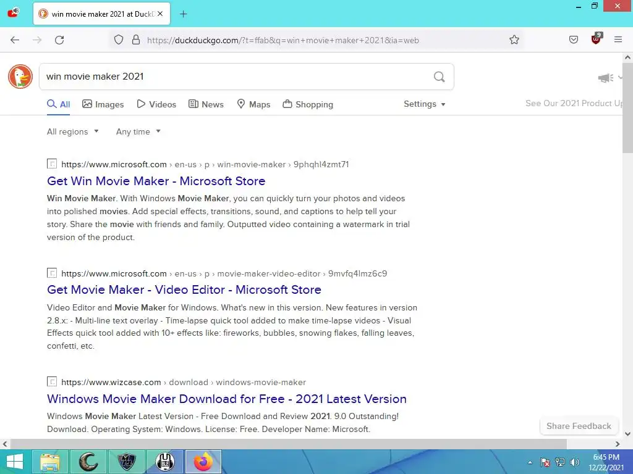Viewport: 633px width, 474px height.
Task: Click the megaphone announcements icon
Action: 605,78
